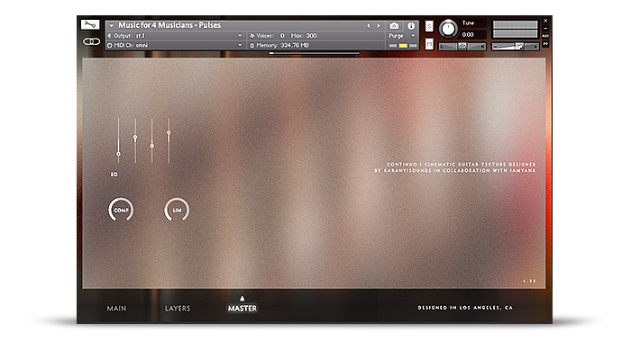Click the Tune knob

click(x=448, y=29)
